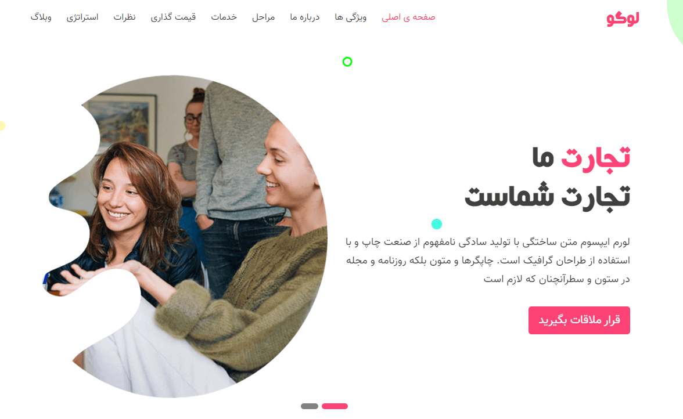Click the yellow dot at left edge

click(x=2, y=126)
